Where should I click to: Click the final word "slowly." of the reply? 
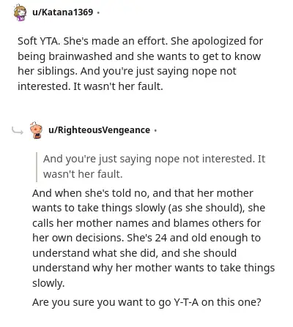coord(48,283)
